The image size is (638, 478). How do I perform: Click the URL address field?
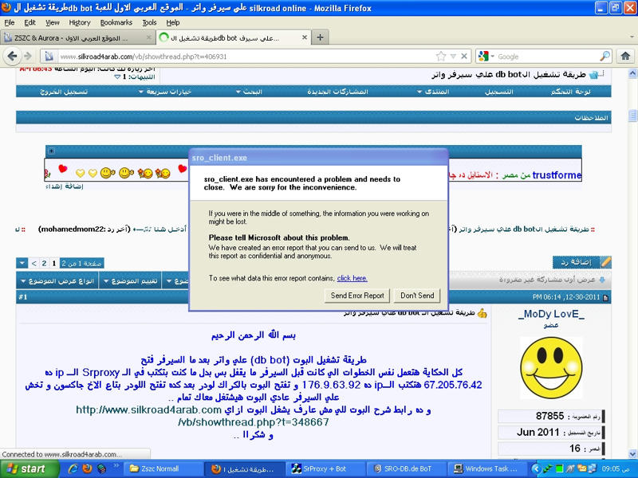(244, 57)
